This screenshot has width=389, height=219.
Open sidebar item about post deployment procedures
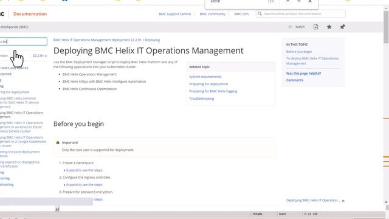tap(20, 154)
